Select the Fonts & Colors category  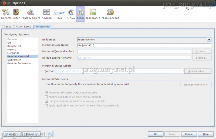click(x=31, y=14)
